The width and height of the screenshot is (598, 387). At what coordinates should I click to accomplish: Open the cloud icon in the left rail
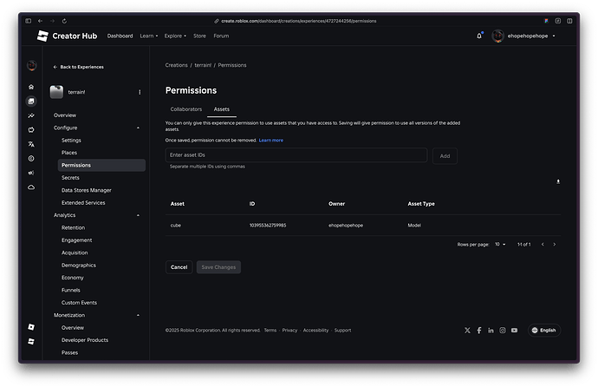[x=31, y=187]
